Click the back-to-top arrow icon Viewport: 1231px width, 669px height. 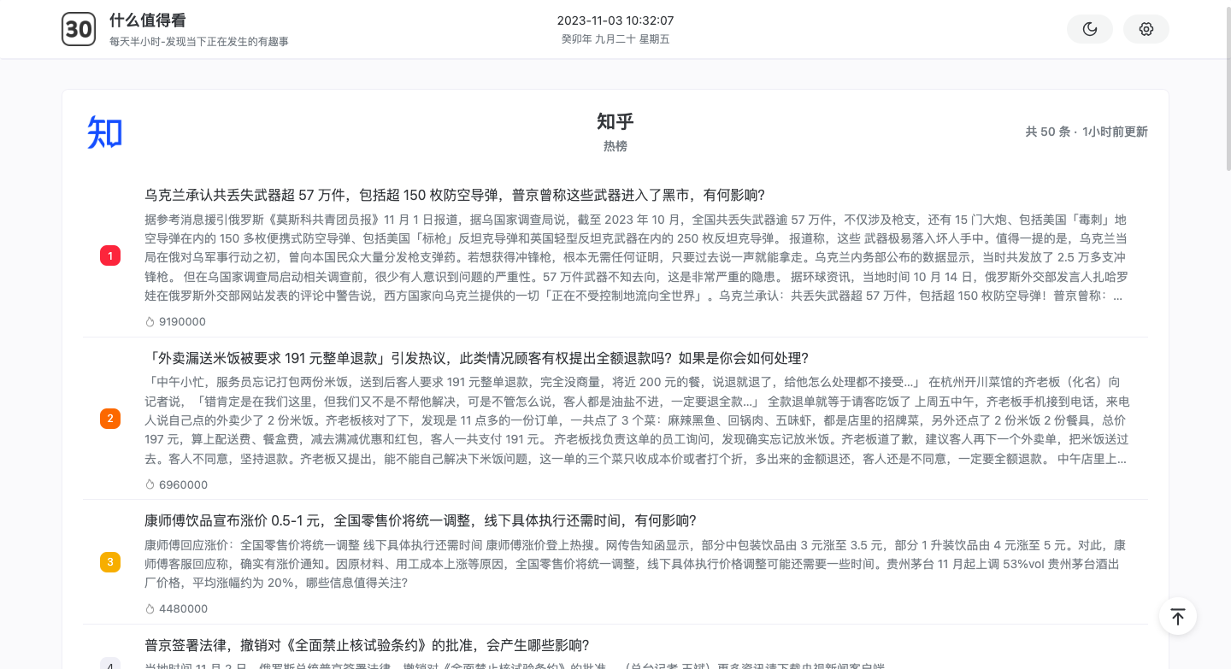tap(1177, 616)
